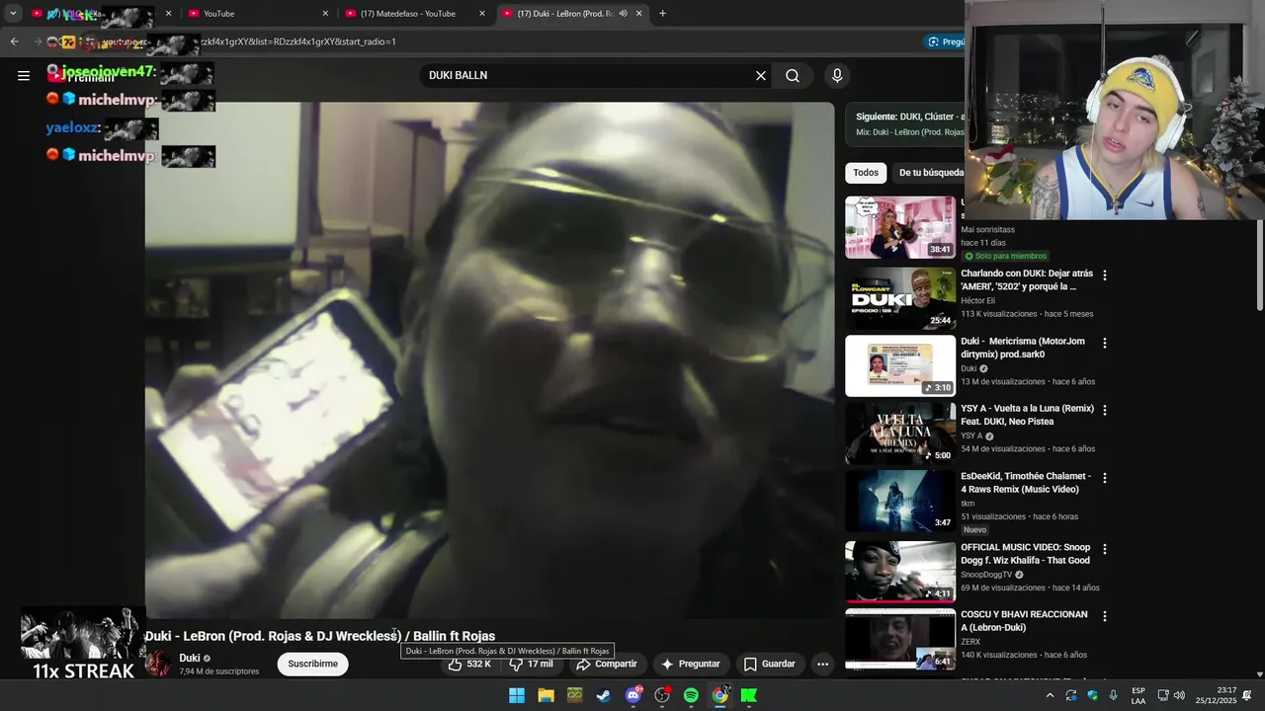Select the Todos filter chip

[x=866, y=173]
